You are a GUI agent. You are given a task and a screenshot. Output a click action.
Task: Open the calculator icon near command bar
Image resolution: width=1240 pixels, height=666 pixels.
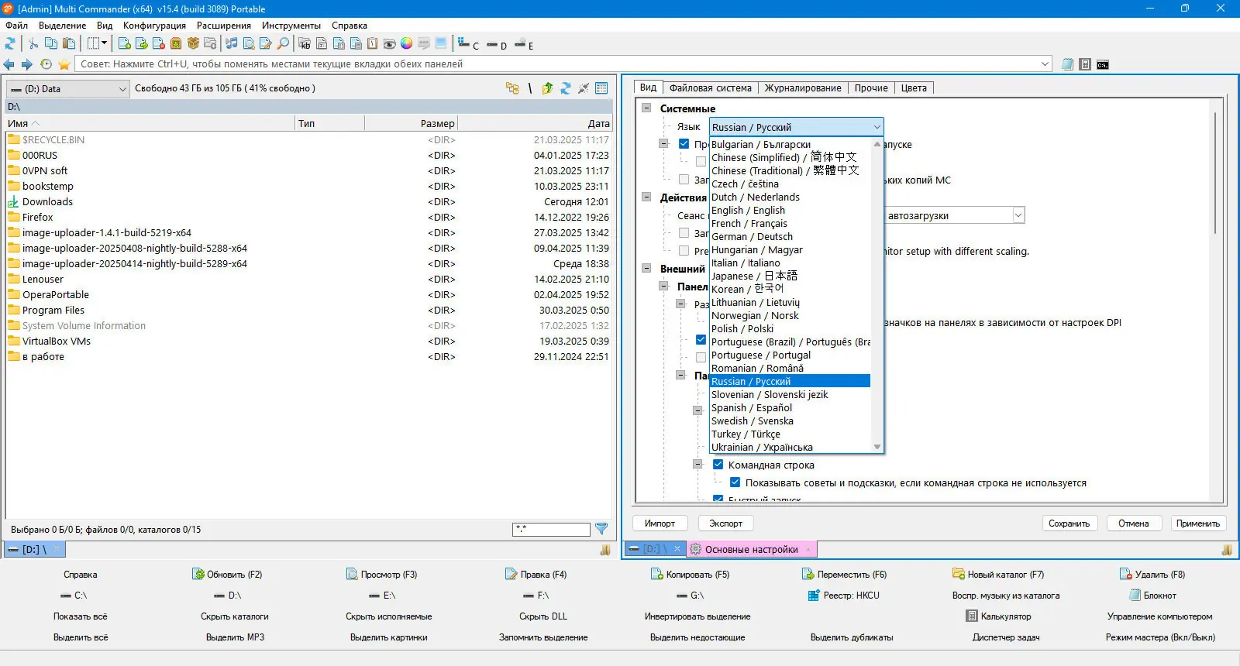1085,64
